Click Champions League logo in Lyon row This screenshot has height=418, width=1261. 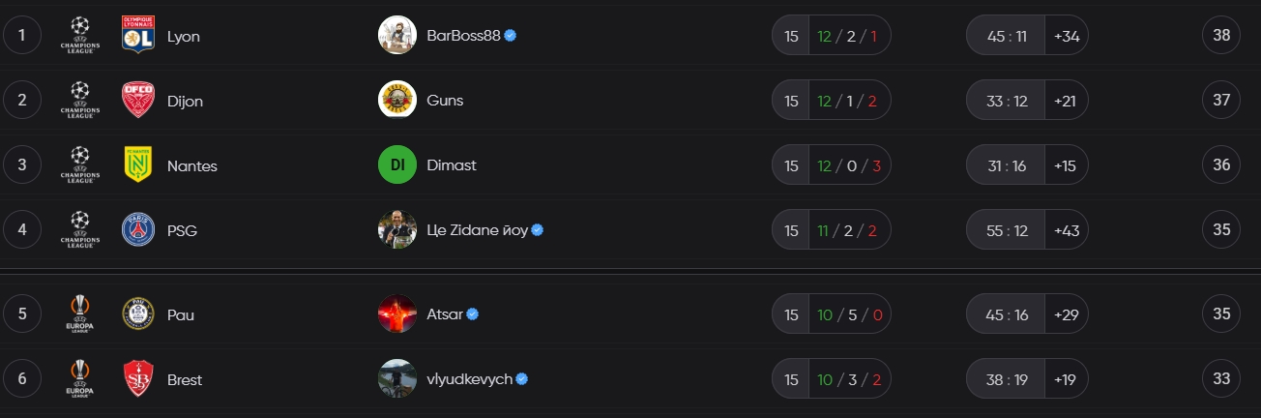(80, 36)
